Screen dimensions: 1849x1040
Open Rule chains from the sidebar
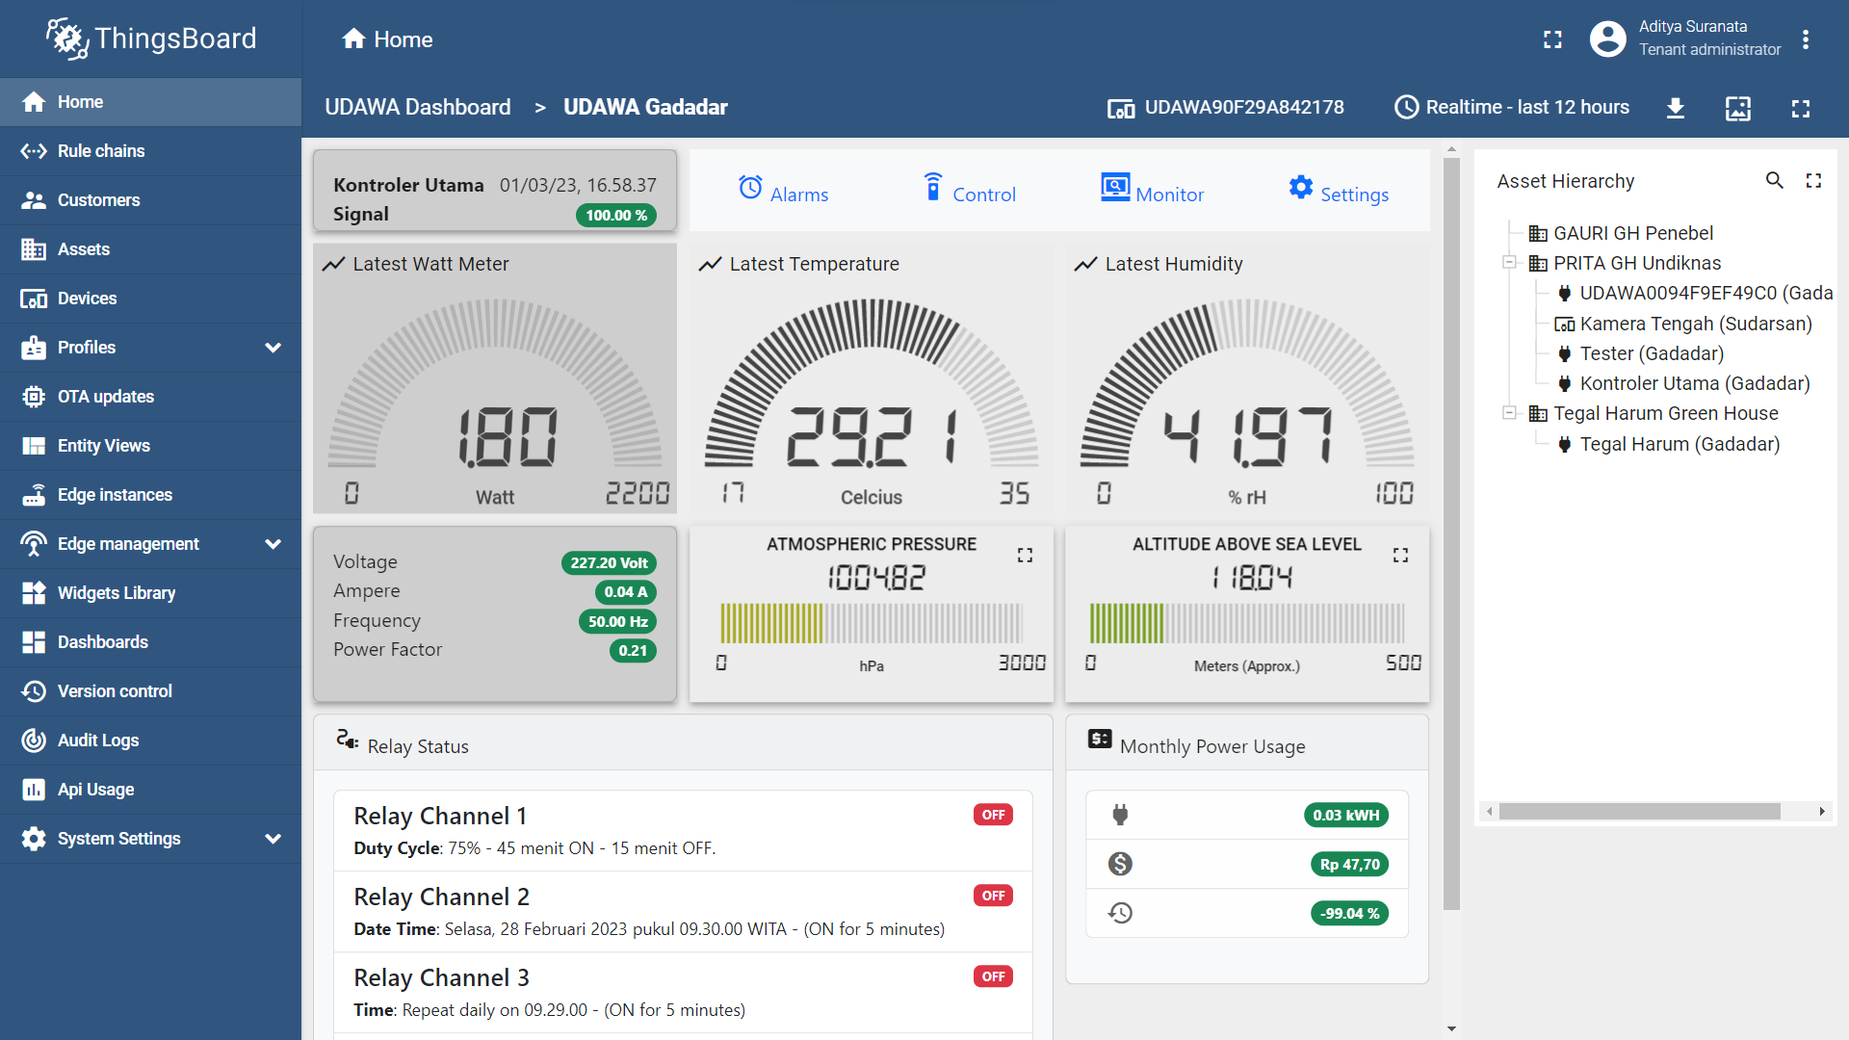150,151
